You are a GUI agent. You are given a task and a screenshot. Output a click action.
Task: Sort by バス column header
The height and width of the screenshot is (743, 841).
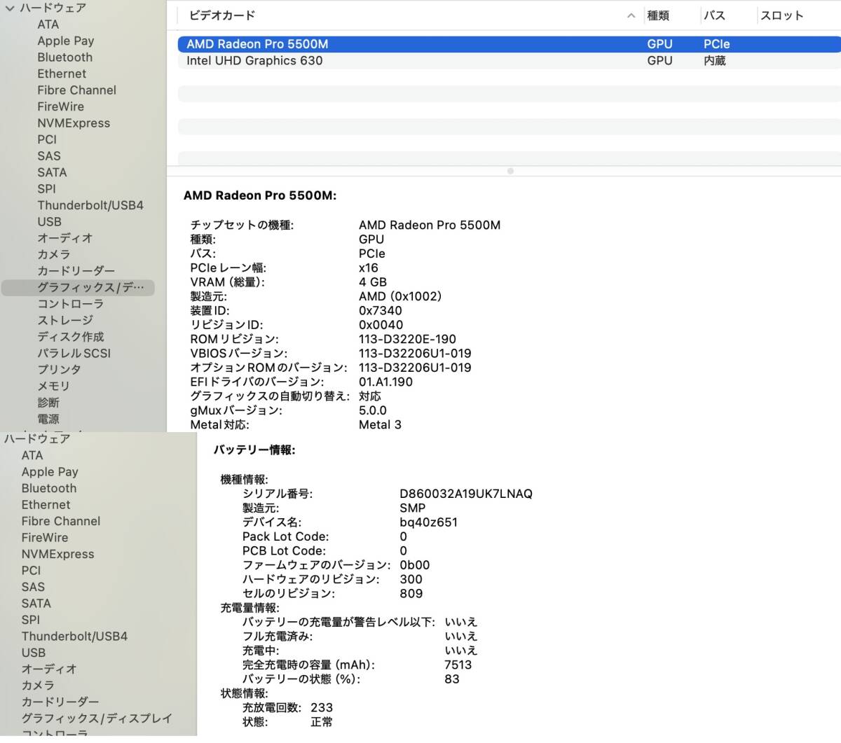tap(714, 15)
